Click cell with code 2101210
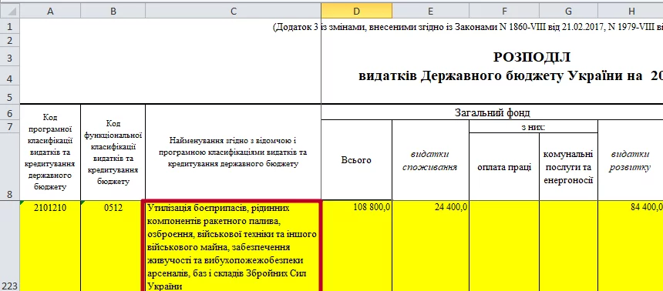This screenshot has height=291, width=663. [50, 246]
